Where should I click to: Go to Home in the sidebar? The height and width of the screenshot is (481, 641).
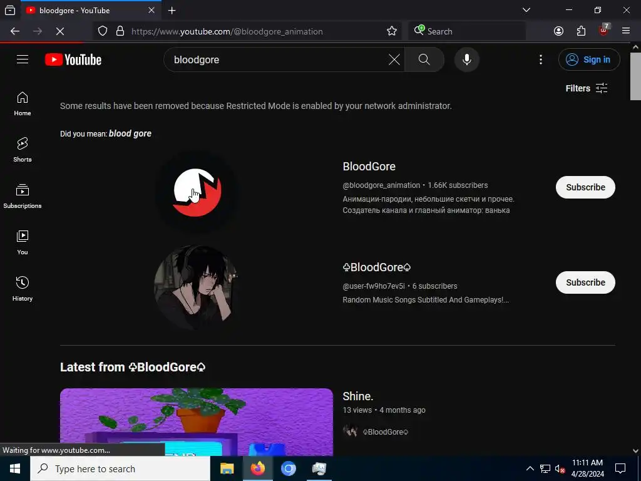[x=23, y=104]
